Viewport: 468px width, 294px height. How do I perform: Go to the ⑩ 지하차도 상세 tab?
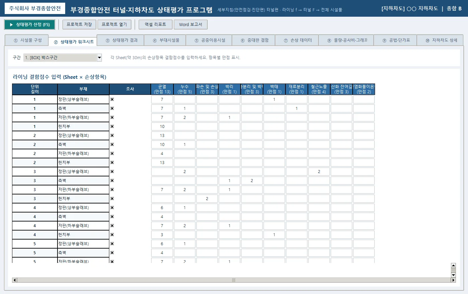coord(440,40)
